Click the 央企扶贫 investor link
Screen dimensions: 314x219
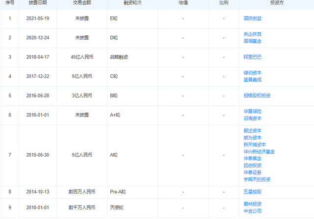coord(252,34)
